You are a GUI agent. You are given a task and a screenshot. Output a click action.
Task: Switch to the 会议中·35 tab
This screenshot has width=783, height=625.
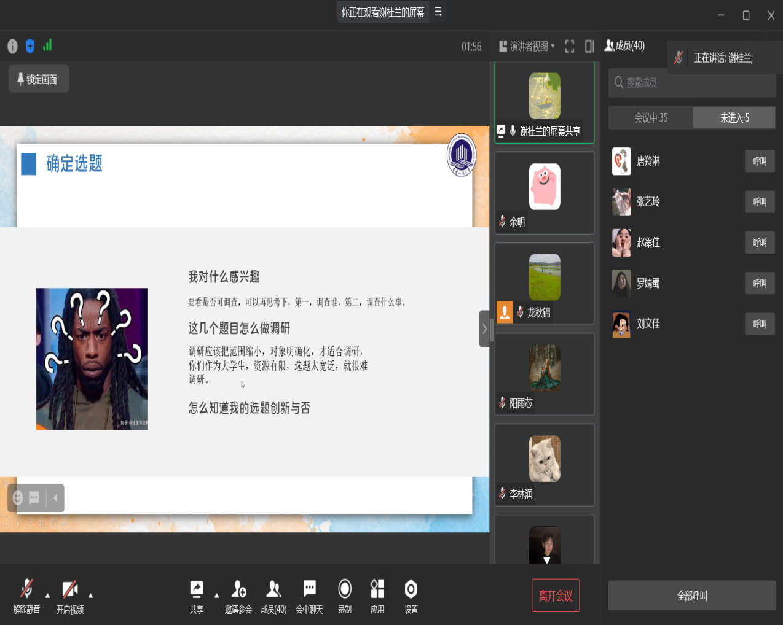click(x=651, y=118)
